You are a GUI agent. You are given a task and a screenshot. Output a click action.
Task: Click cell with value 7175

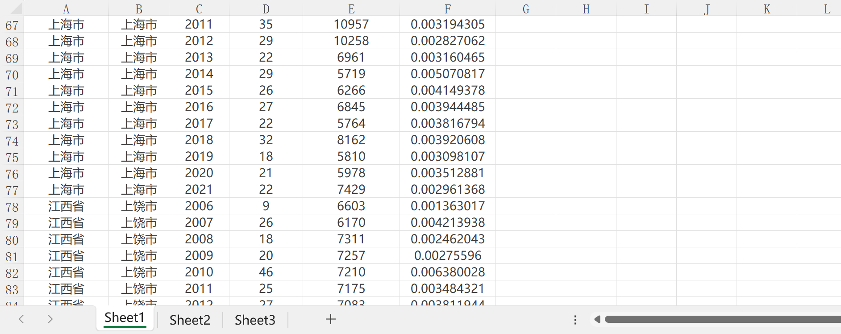point(351,288)
